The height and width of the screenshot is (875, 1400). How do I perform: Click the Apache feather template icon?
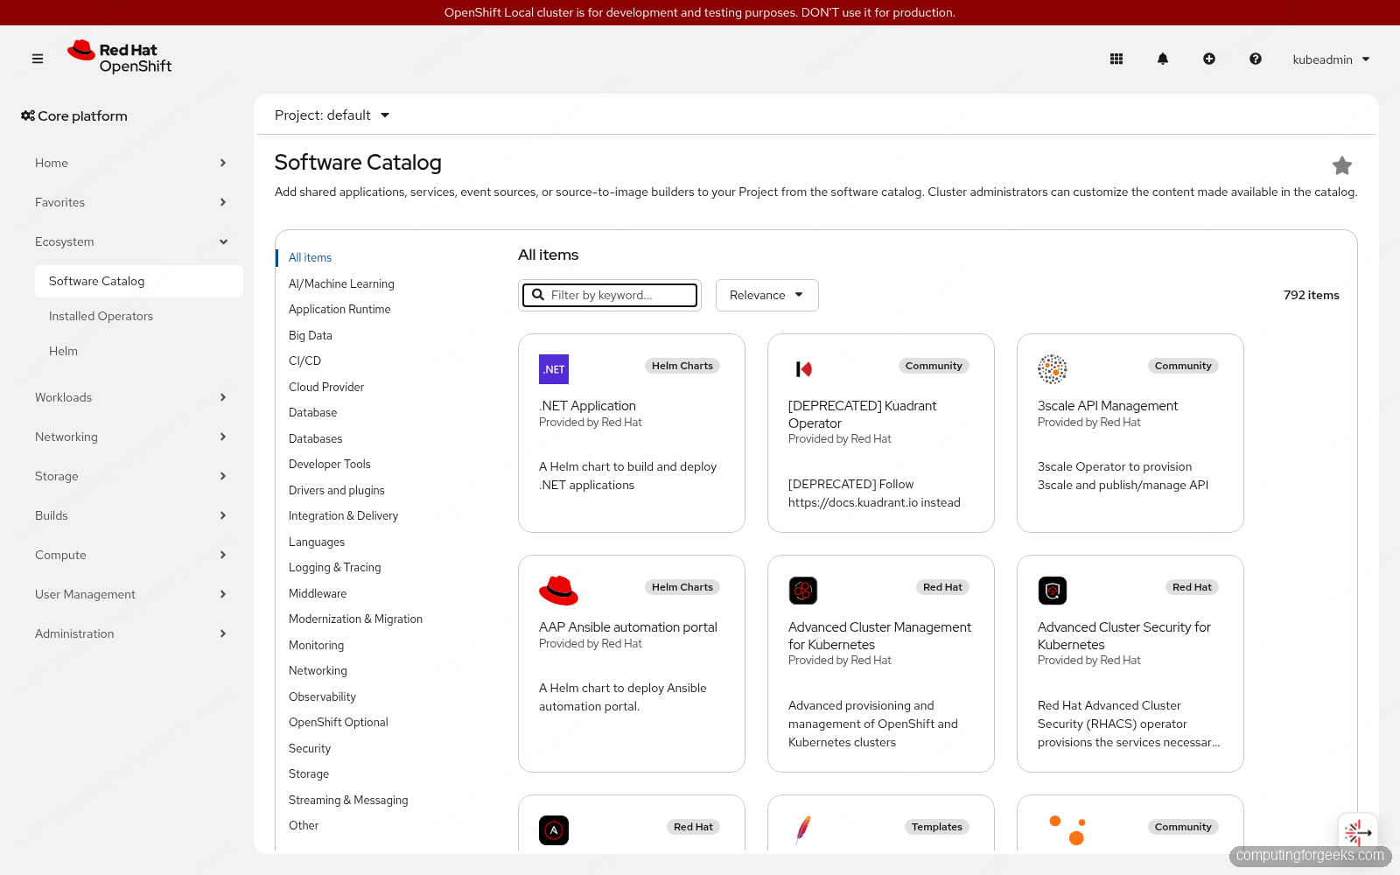tap(803, 829)
